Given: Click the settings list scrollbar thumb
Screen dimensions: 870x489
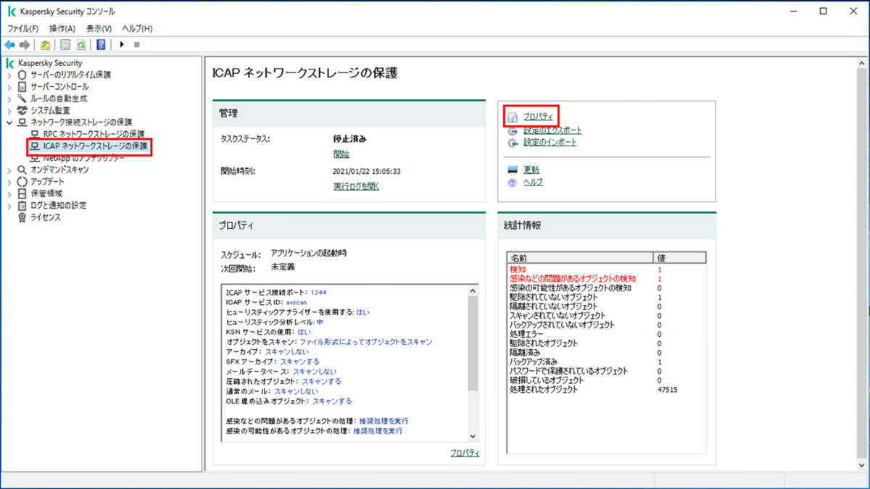Looking at the screenshot, I should coord(473,344).
